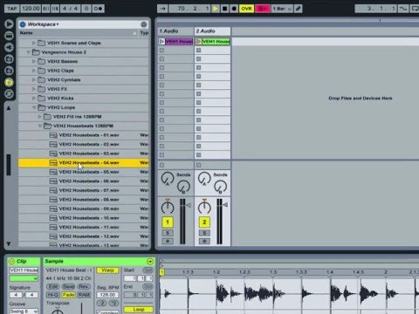
Task: Select VEH2 Housebeats - 07.wav file
Action: click(84, 190)
